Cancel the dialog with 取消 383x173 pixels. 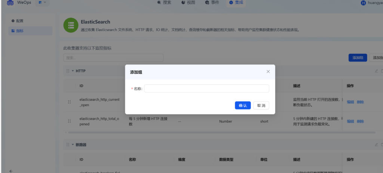point(261,105)
